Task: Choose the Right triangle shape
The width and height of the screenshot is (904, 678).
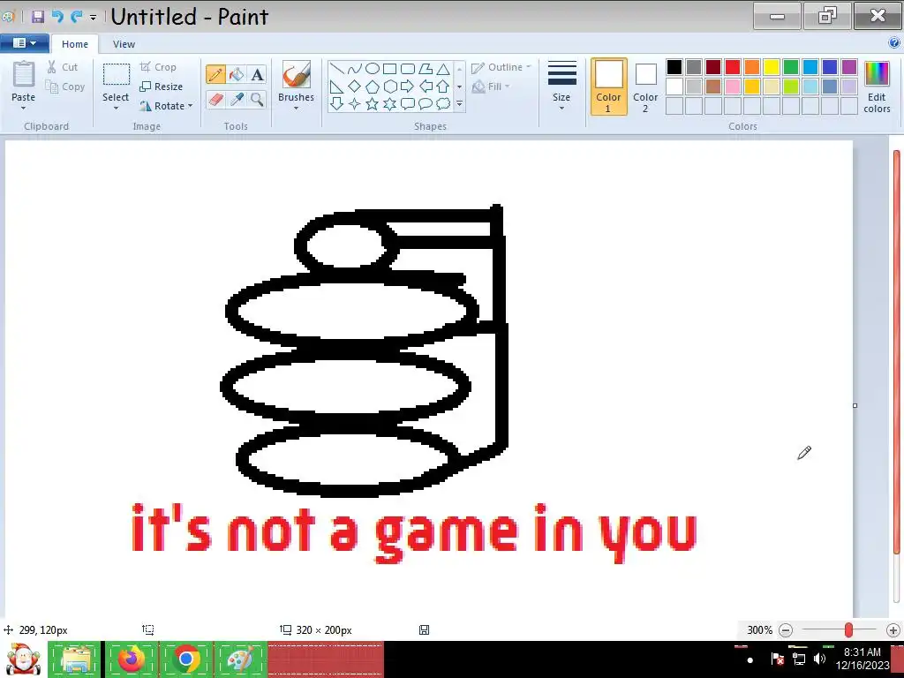Action: (336, 87)
